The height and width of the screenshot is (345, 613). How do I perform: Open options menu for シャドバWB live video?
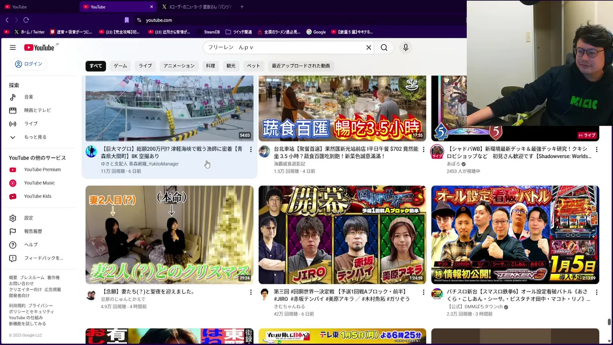596,150
